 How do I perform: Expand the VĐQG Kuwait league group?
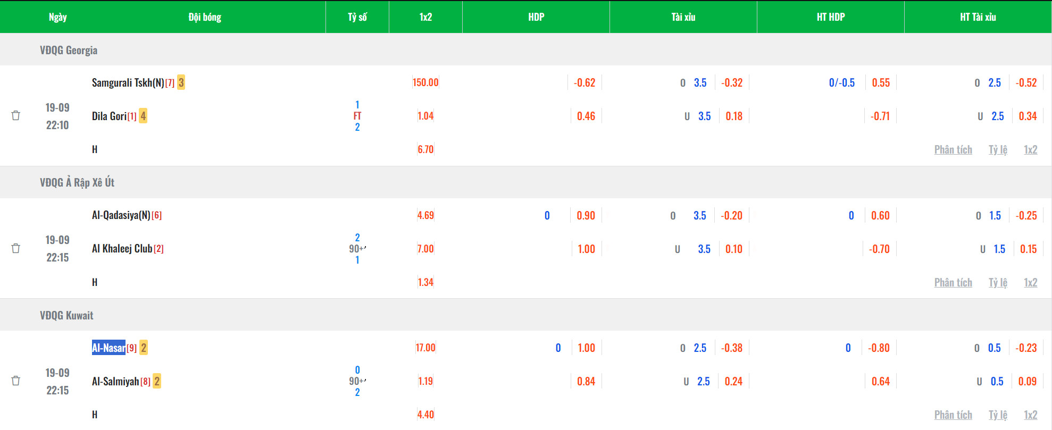click(66, 315)
